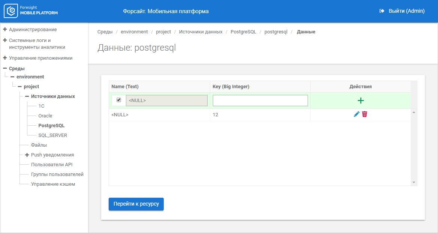Screen dimensions: 438x233
Task: Click the red trash delete icon
Action: 365,114
